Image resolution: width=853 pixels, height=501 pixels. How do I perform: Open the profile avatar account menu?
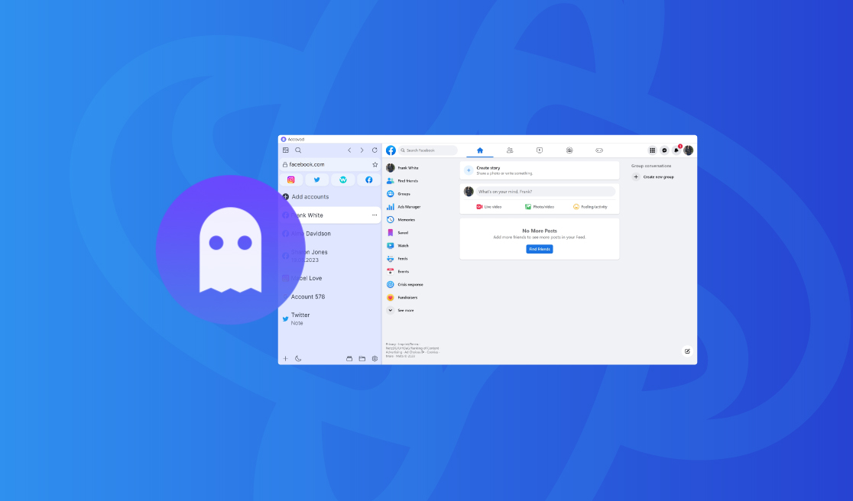pyautogui.click(x=688, y=150)
